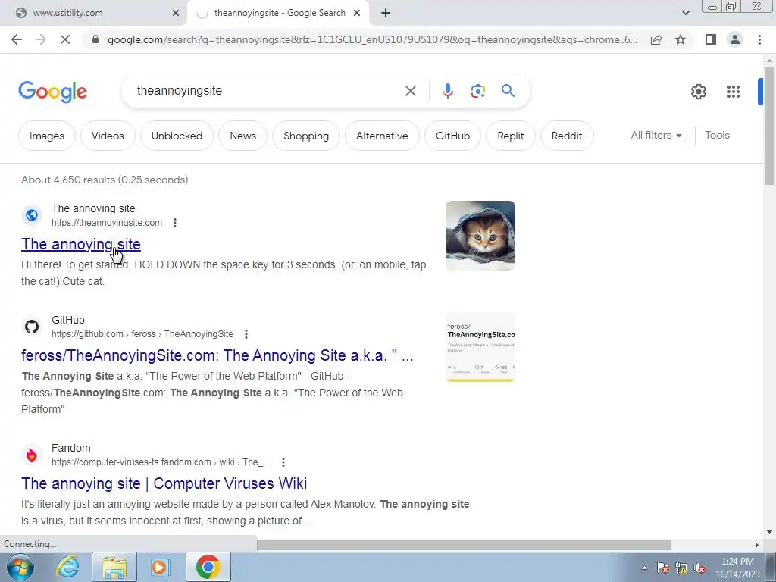The height and width of the screenshot is (582, 776).
Task: Open a new browser tab
Action: pyautogui.click(x=386, y=14)
